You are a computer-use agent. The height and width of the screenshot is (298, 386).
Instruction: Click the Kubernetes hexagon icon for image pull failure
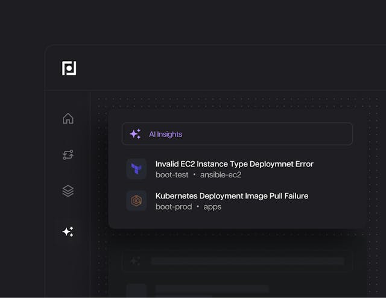pyautogui.click(x=136, y=201)
